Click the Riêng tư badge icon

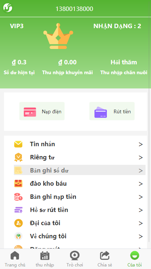(x=18, y=157)
